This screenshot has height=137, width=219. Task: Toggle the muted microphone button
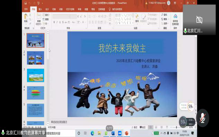coord(202,118)
